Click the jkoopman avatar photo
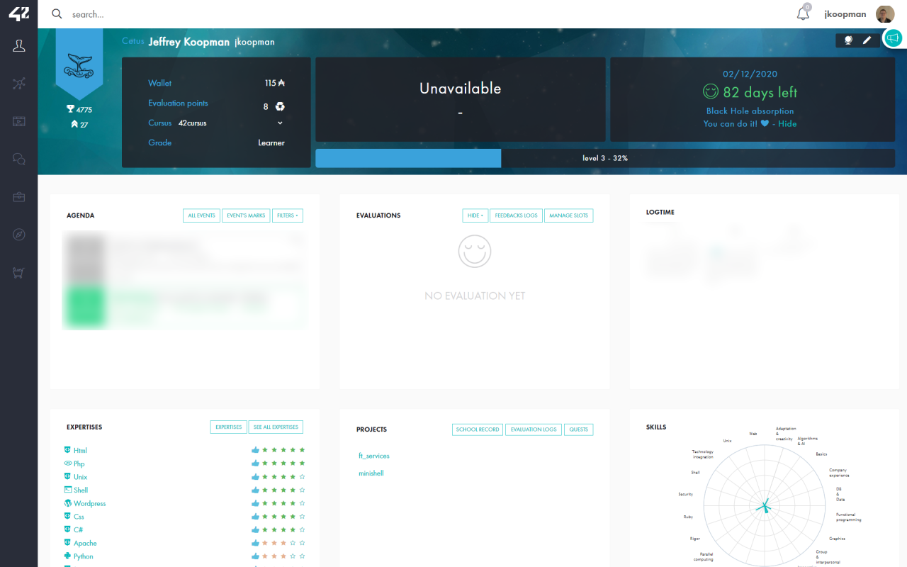The image size is (907, 567). [x=885, y=14]
